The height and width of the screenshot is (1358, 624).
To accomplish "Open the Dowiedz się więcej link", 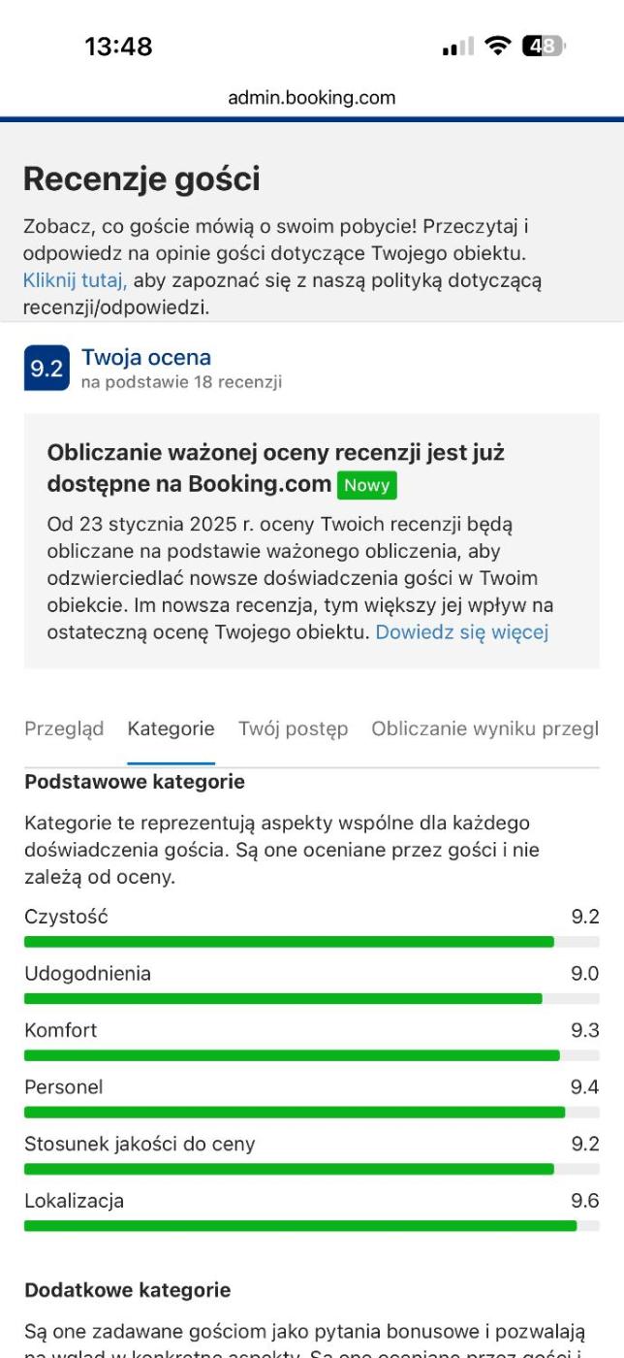I will (462, 632).
